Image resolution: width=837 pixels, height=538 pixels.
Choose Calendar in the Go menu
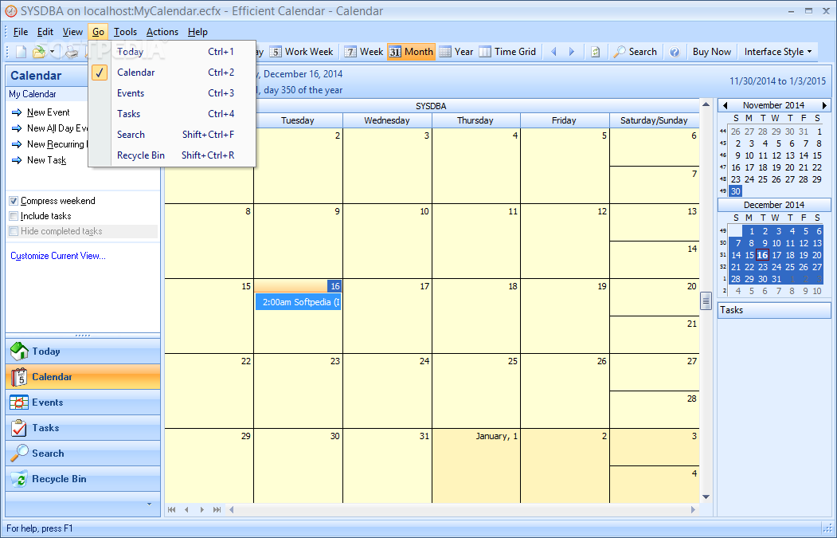click(173, 73)
